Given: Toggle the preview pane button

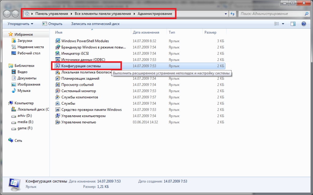Looking at the screenshot, I should pos(293,24).
